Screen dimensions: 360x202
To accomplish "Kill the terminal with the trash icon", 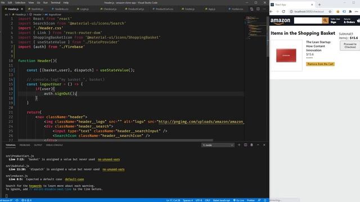I will (251, 145).
